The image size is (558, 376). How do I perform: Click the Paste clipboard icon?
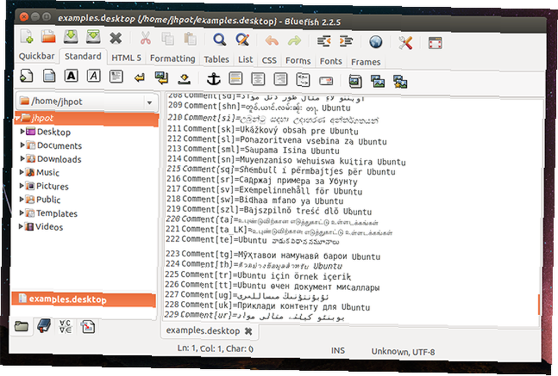[x=190, y=39]
